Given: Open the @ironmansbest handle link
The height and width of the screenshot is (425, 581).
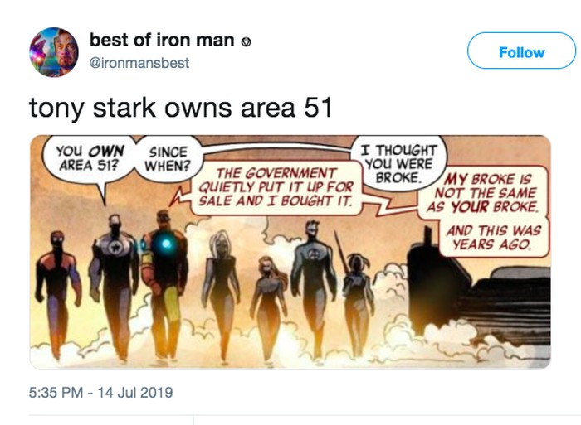Looking at the screenshot, I should [x=139, y=63].
